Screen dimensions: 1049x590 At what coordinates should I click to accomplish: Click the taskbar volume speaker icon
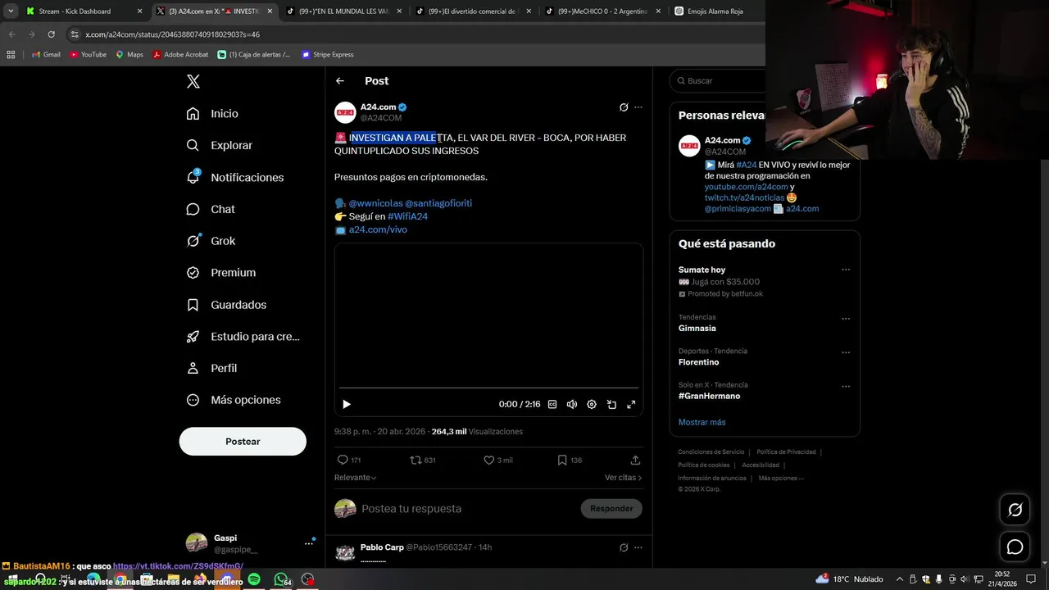tap(964, 579)
